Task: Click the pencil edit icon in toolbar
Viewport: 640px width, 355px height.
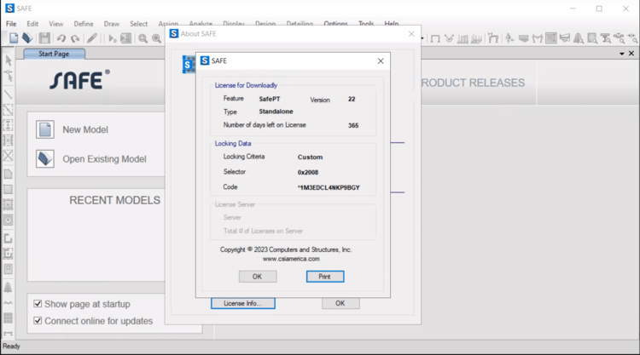Action: [92, 38]
